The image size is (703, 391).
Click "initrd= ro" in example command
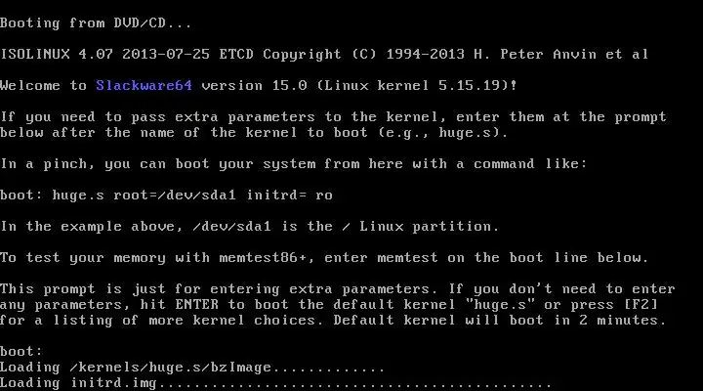[290, 195]
